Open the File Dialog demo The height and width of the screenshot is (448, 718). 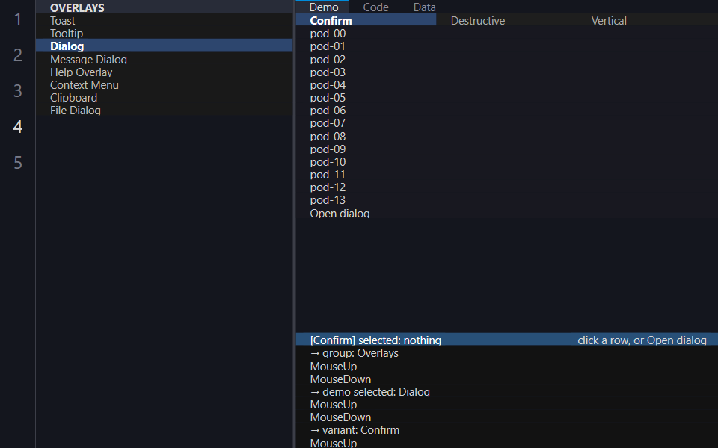[x=164, y=111]
